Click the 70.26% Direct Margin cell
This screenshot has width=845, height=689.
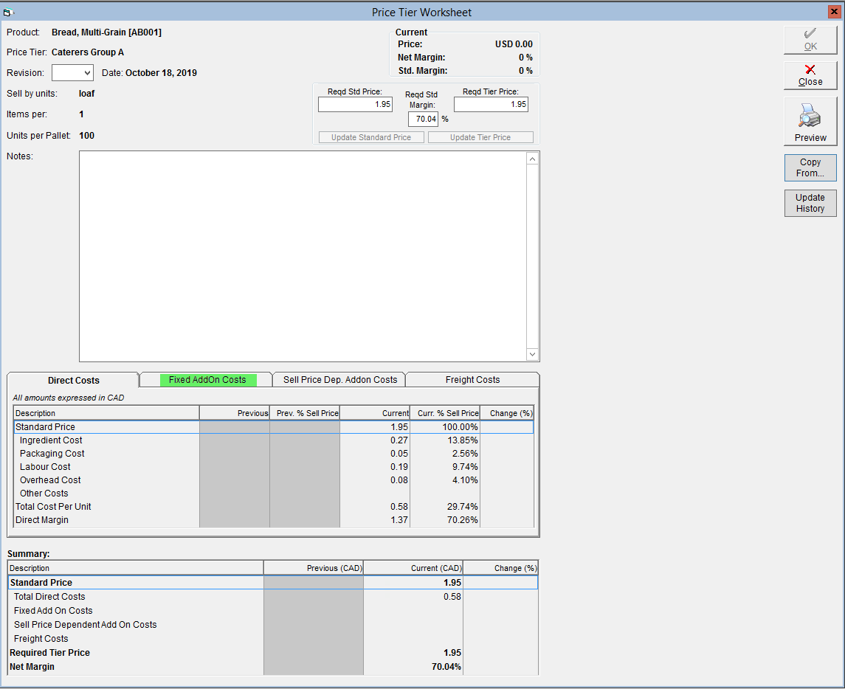coord(445,520)
